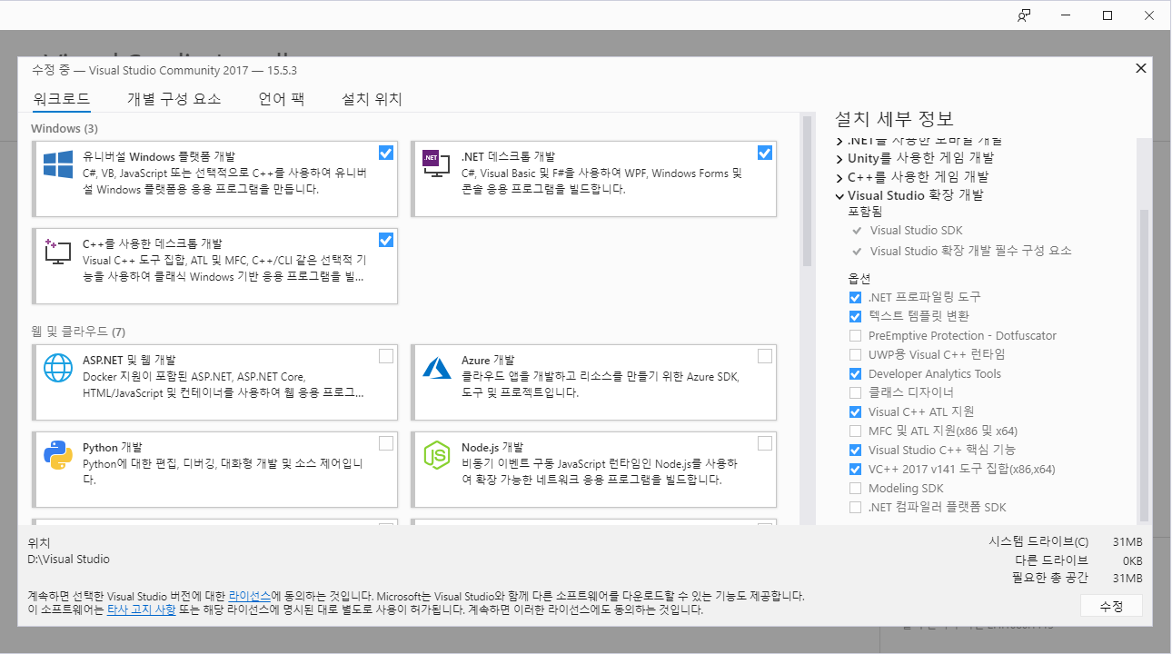Image resolution: width=1172 pixels, height=654 pixels.
Task: Click the Visual Studio SDK included item
Action: click(x=916, y=231)
